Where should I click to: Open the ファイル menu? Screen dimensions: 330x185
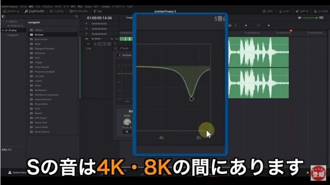(23, 6)
